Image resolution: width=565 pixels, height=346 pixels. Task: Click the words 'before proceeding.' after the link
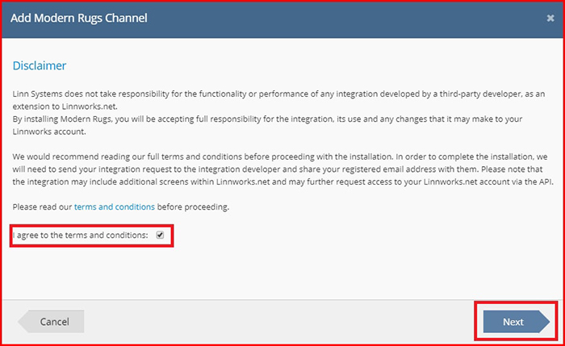coord(193,206)
